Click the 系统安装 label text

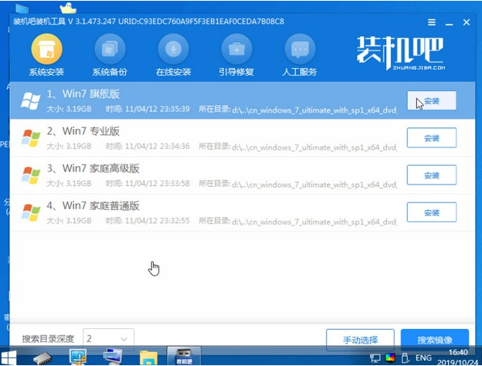tap(46, 72)
